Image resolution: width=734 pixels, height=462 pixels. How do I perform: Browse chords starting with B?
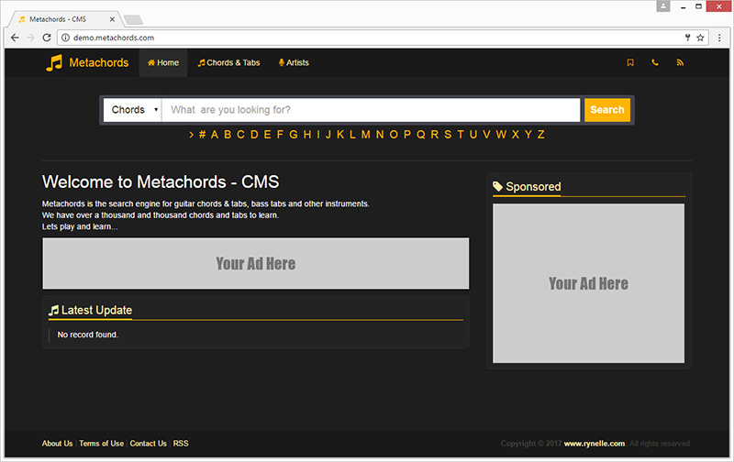pos(228,135)
